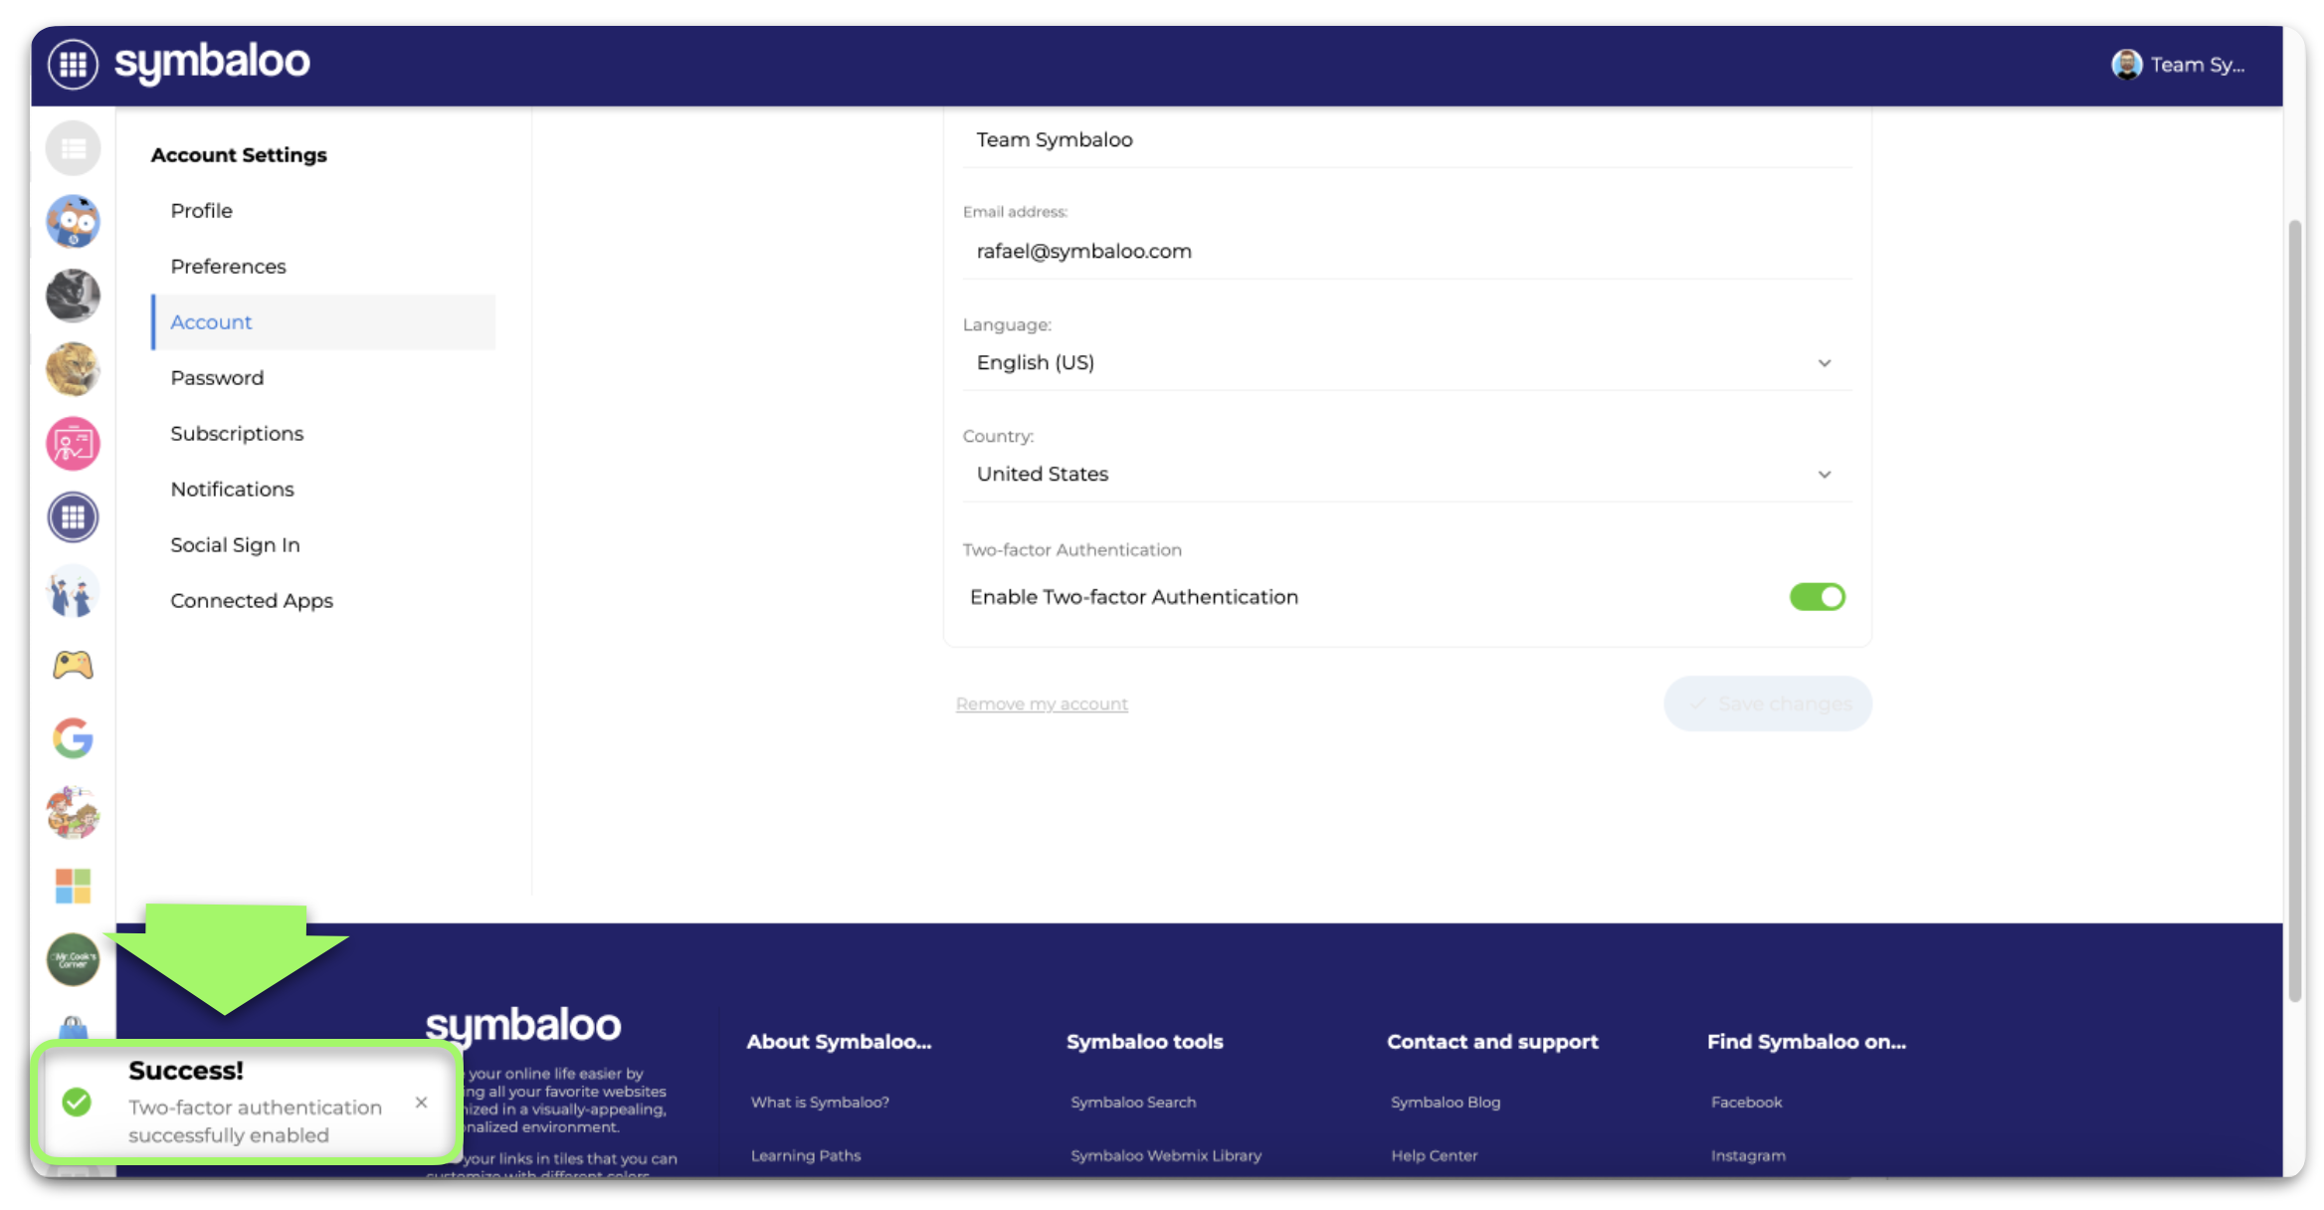2324x1210 pixels.
Task: Click the Symbaloo tools footer heading
Action: pyautogui.click(x=1145, y=1042)
